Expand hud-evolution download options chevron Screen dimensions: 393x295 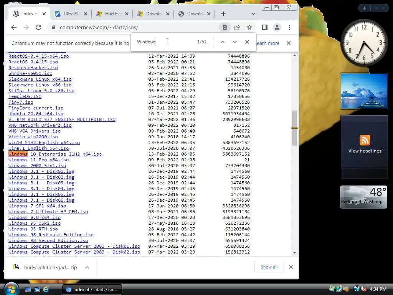coord(87,267)
